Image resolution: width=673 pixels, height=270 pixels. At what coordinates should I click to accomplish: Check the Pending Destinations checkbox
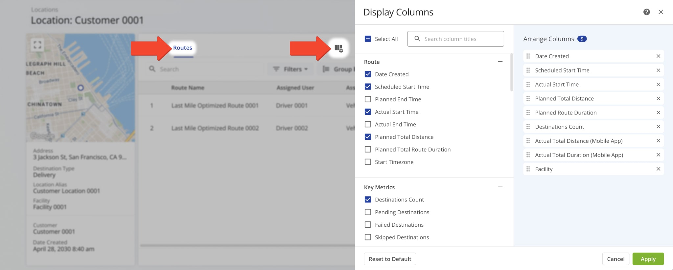tap(368, 212)
